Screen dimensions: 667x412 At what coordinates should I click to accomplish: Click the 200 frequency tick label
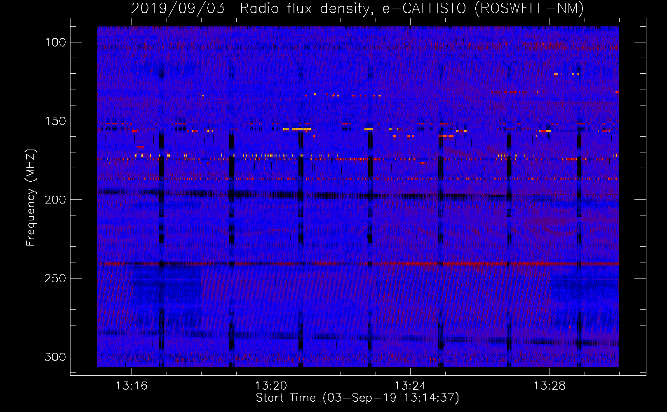(x=55, y=200)
